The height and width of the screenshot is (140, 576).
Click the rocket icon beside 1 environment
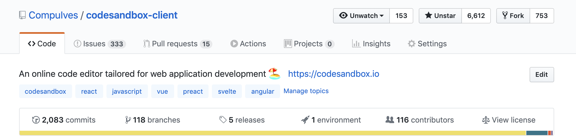pyautogui.click(x=305, y=120)
